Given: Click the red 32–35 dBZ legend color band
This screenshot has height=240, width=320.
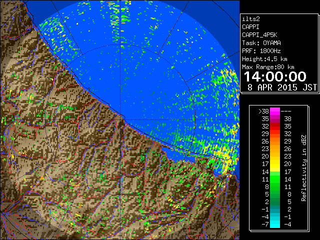Looking at the screenshot, I should [x=275, y=126].
